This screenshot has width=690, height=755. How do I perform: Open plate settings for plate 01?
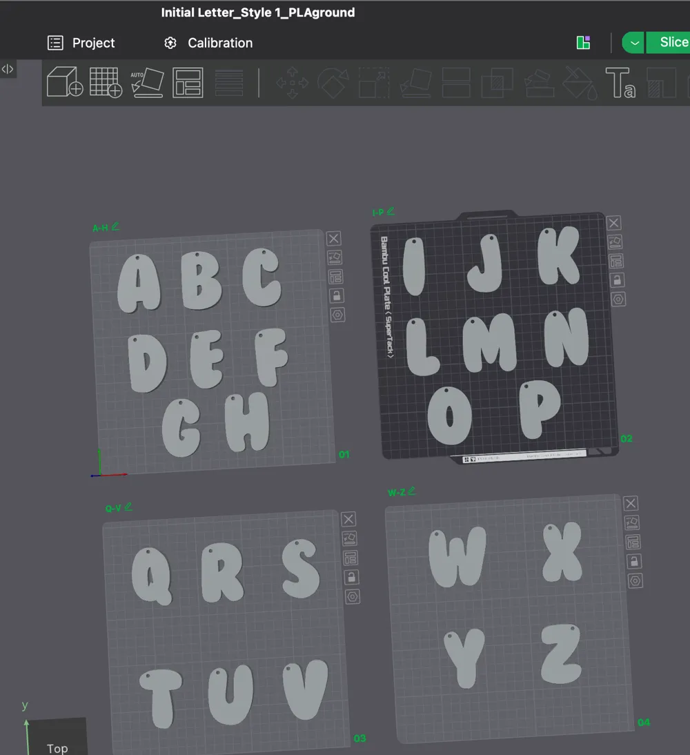pos(337,315)
